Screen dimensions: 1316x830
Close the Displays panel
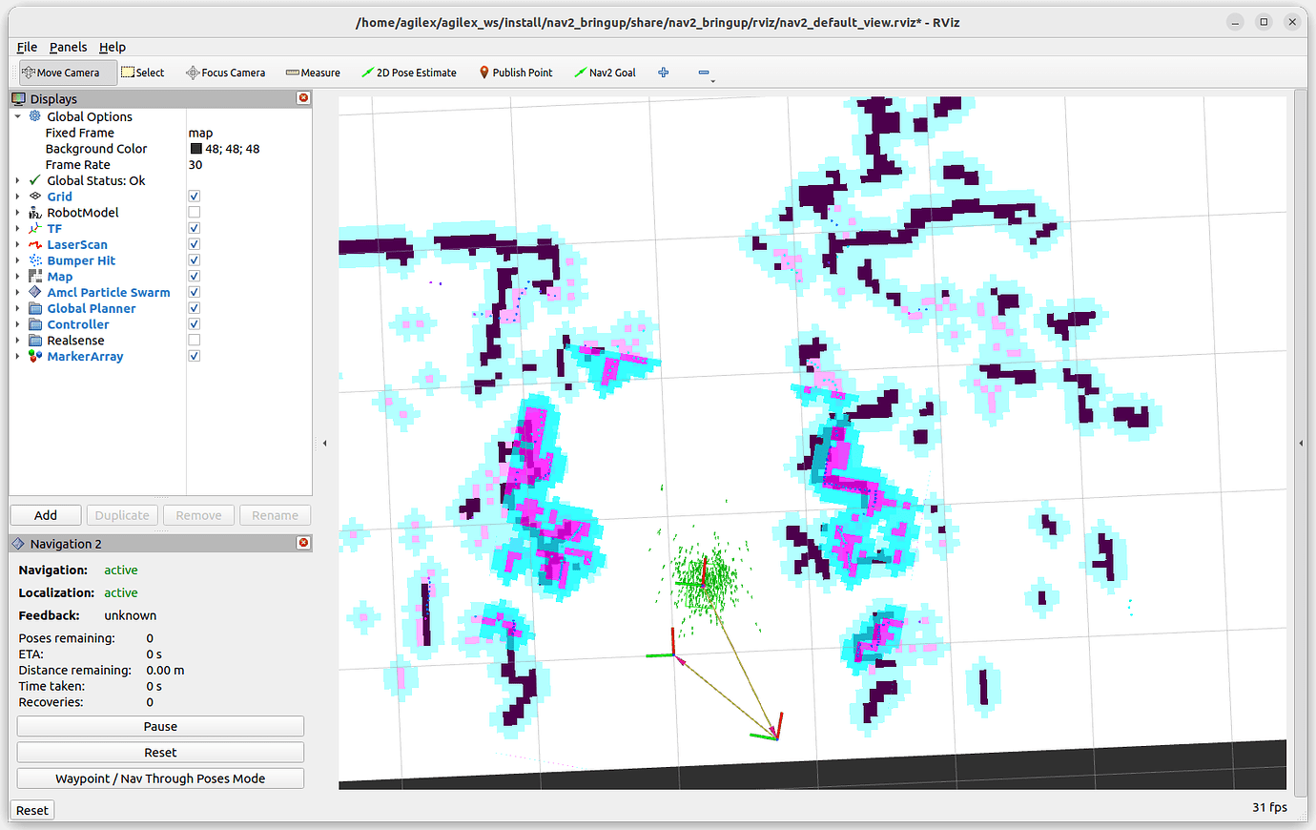point(303,97)
